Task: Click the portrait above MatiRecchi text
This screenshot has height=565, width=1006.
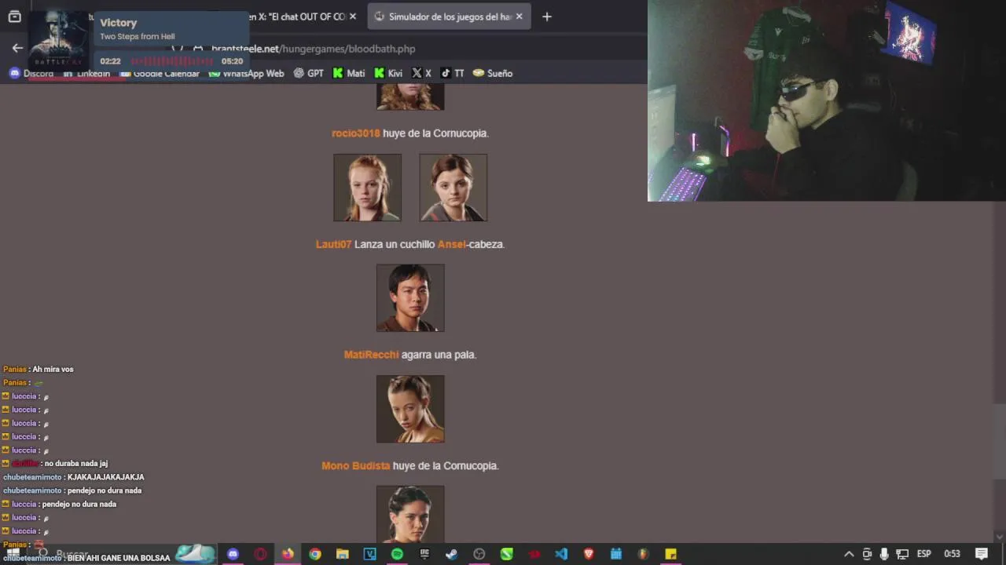Action: click(410, 298)
